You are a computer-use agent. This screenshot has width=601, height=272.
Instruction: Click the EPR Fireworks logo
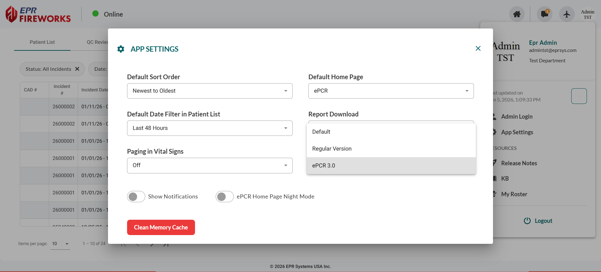tap(38, 14)
